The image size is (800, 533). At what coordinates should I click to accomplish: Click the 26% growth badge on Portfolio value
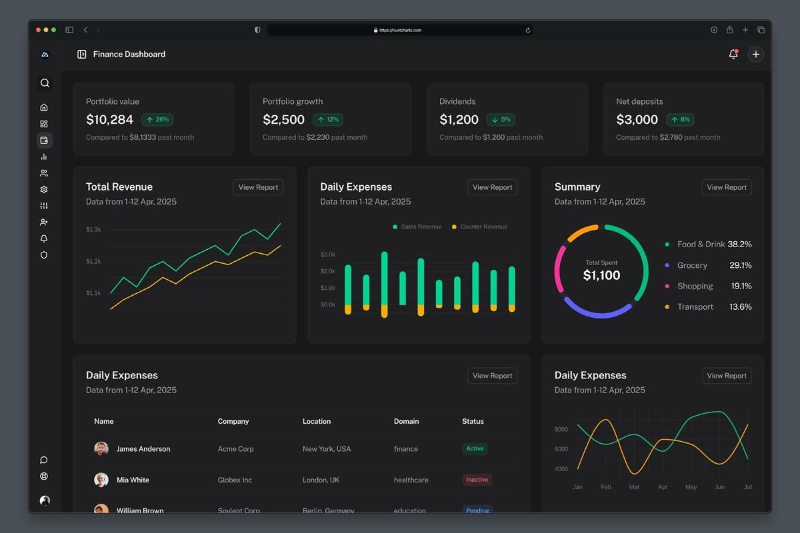pos(157,120)
